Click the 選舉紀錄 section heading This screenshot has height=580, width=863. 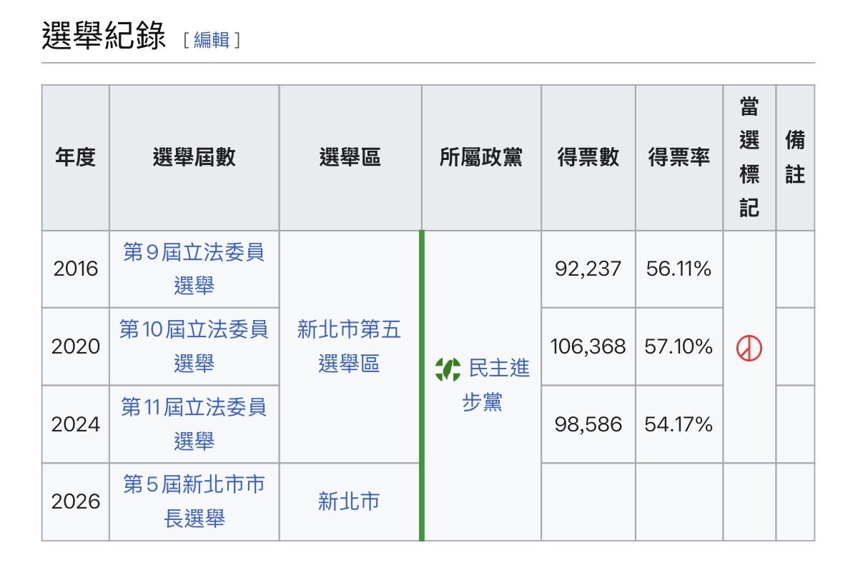tap(104, 36)
